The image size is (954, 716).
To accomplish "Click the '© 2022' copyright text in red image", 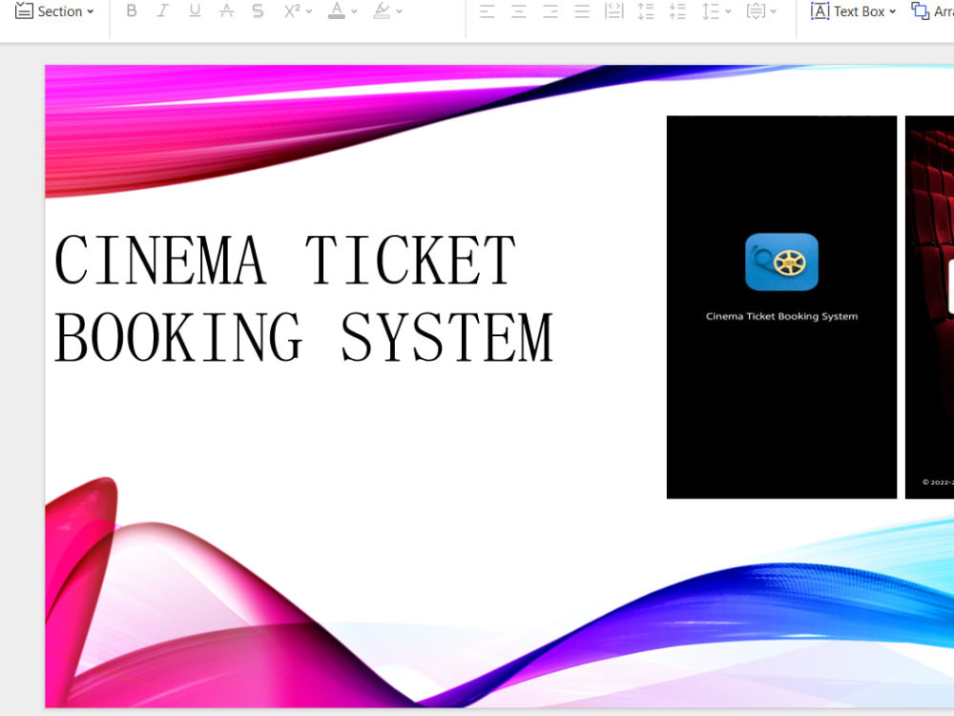I will click(938, 482).
